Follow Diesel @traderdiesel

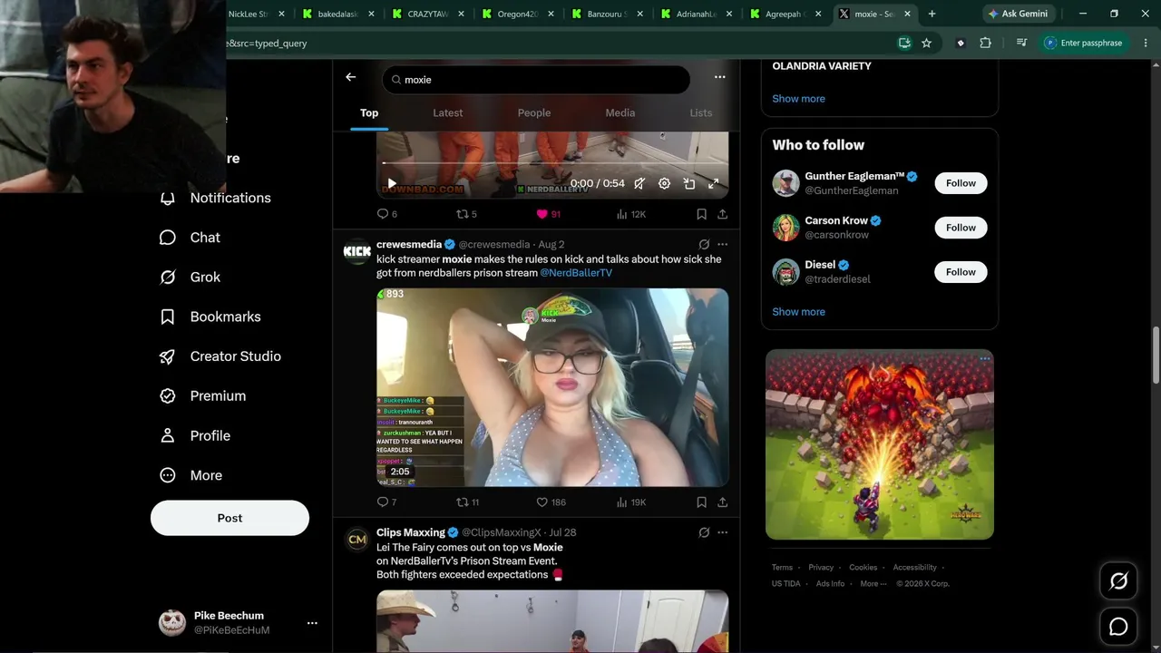(961, 272)
